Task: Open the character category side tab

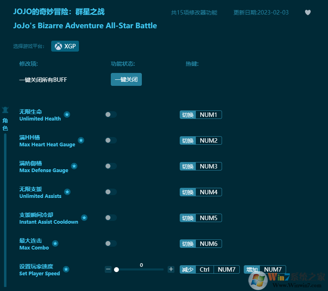Action: [x=5, y=120]
